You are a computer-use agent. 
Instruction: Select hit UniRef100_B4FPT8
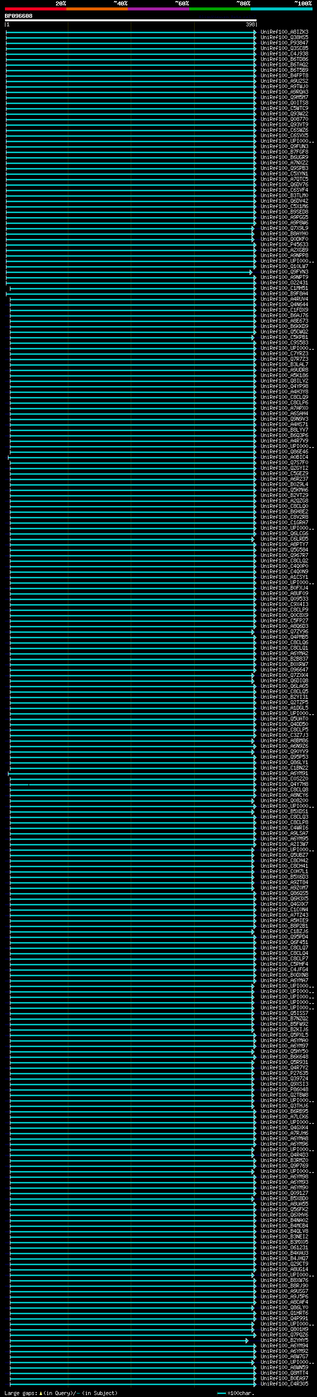coord(284,75)
